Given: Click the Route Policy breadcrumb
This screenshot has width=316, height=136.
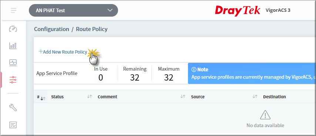Looking at the screenshot, I should 92,29.
